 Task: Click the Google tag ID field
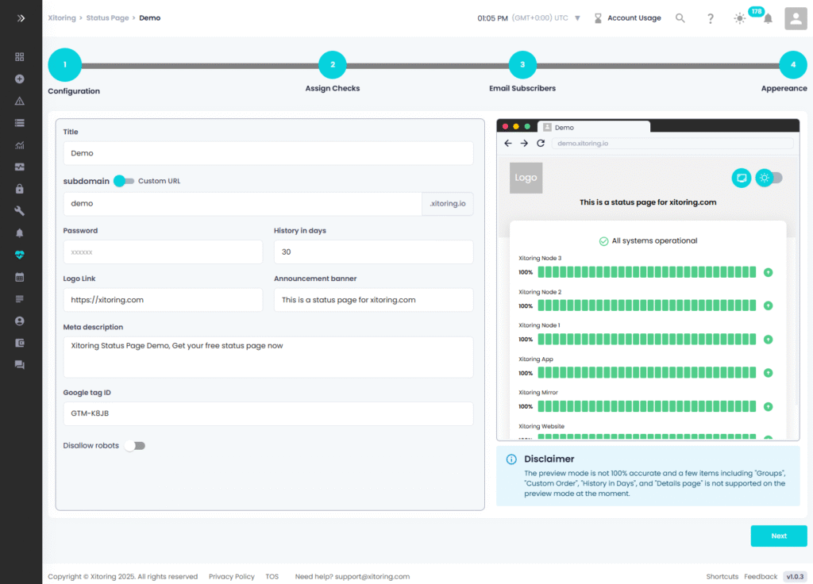268,413
